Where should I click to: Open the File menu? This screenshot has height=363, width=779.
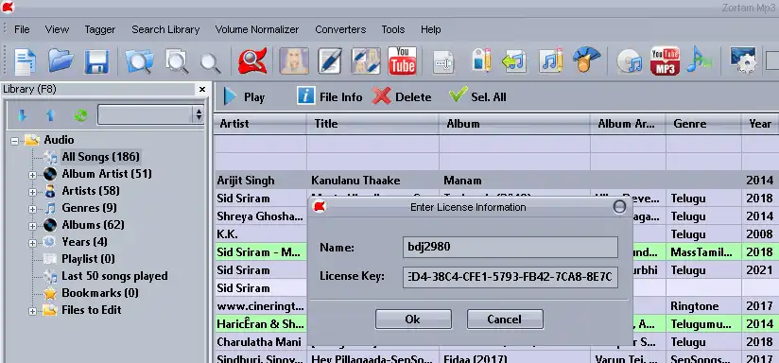tap(22, 29)
